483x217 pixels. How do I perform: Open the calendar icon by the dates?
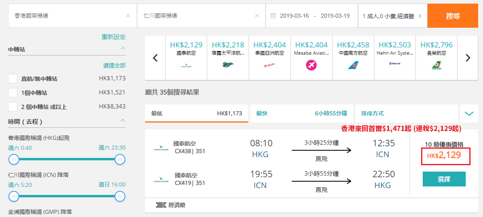(273, 16)
